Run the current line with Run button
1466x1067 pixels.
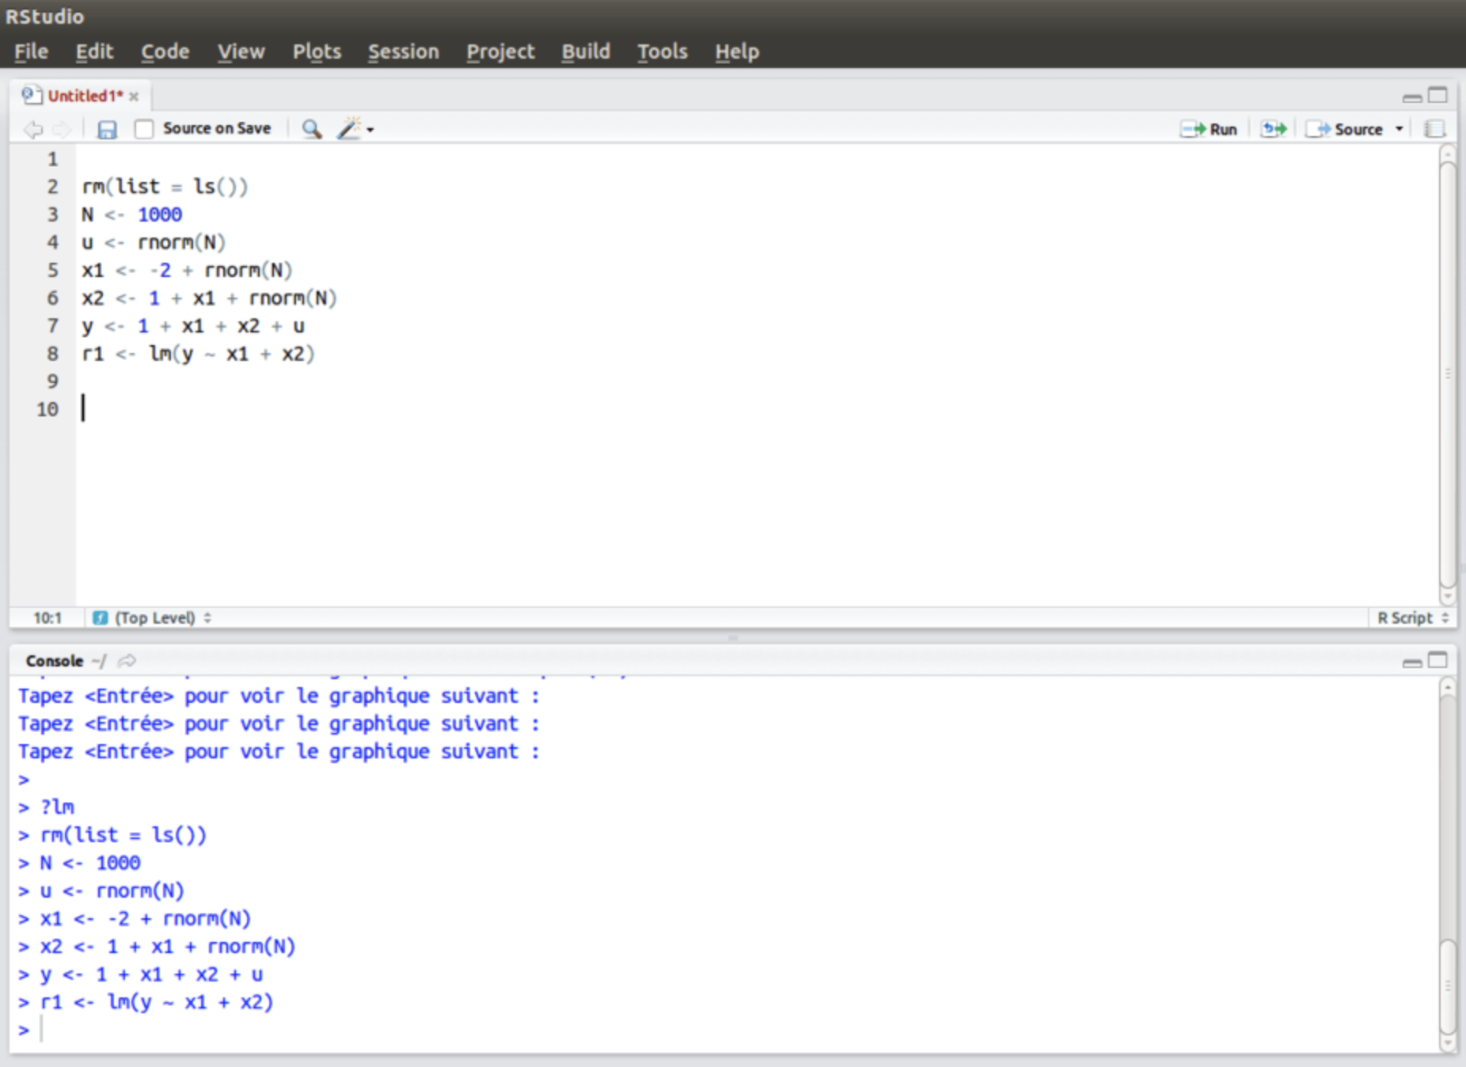tap(1209, 129)
